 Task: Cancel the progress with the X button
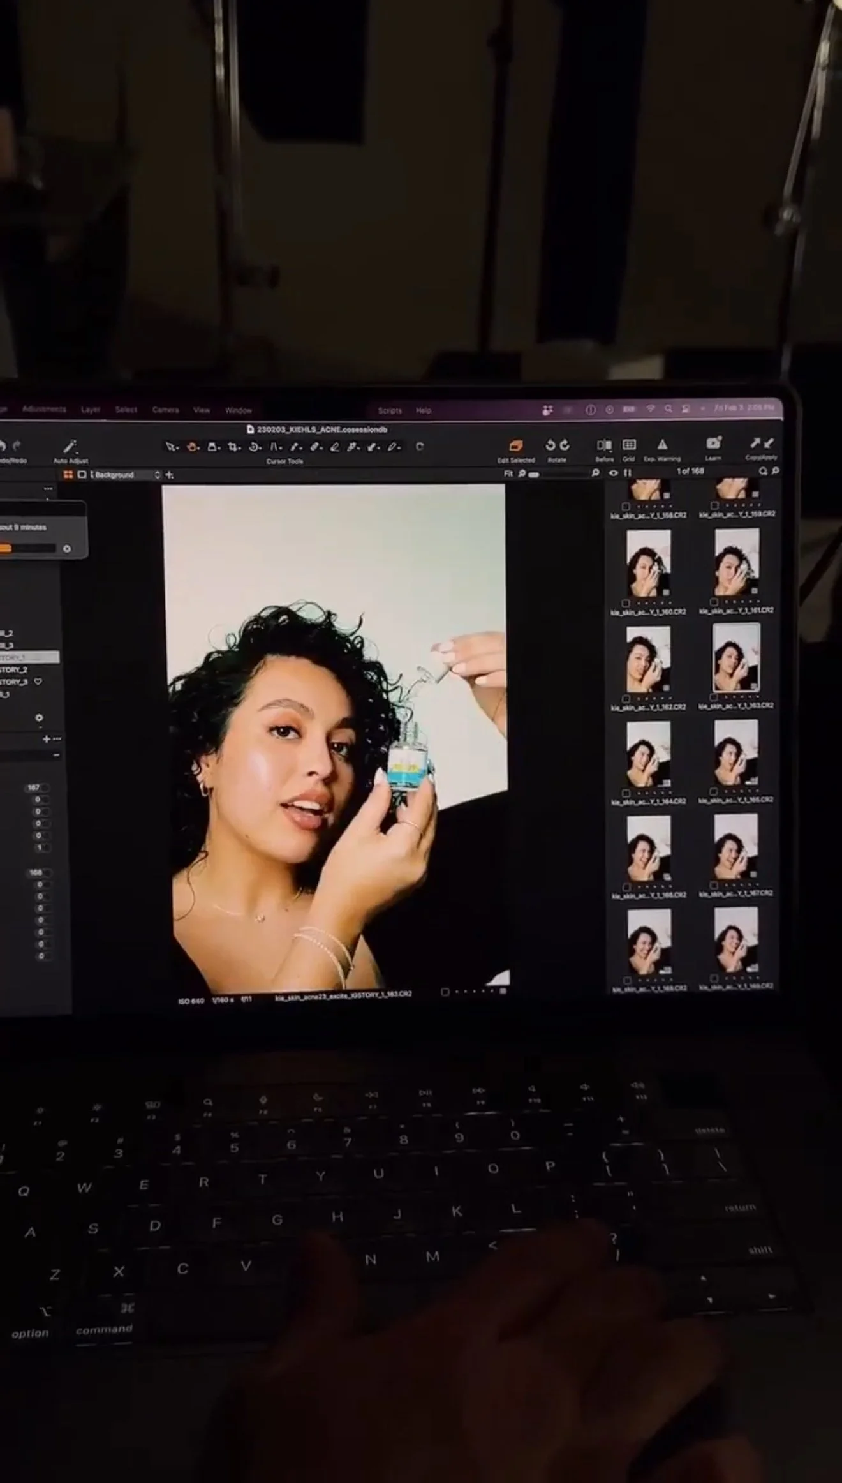[x=67, y=548]
